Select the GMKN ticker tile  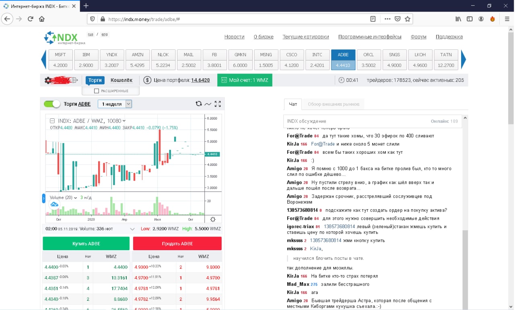(240, 60)
